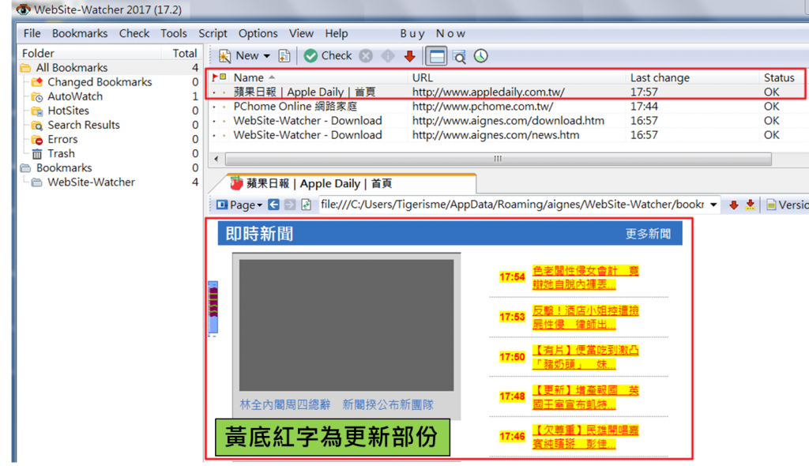Open the Check menu
Viewport: 809px width, 466px height.
(x=134, y=33)
